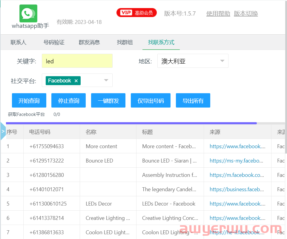Select the 找群组 tab
The height and width of the screenshot is (239, 287).
coord(125,42)
